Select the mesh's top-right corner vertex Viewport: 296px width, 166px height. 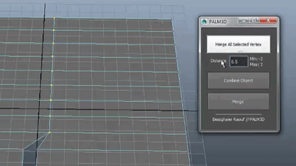(172, 19)
